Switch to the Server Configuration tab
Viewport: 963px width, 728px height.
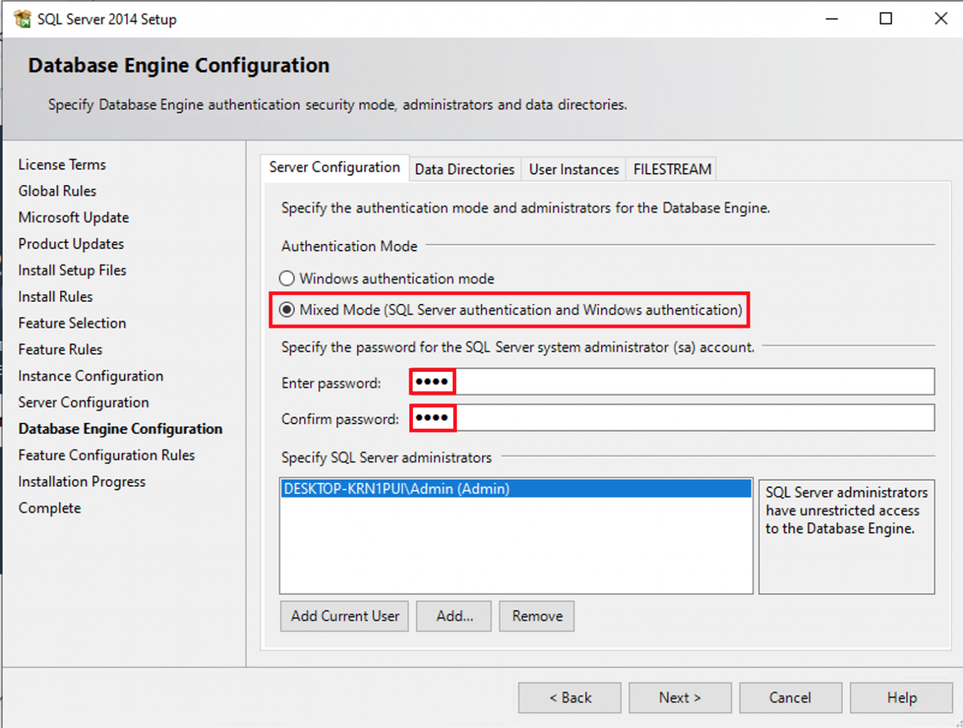coord(335,167)
